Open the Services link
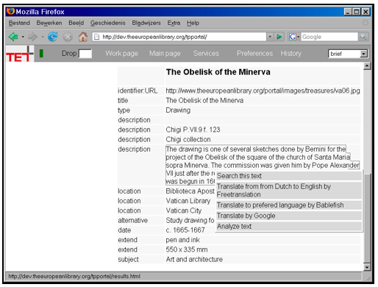 (x=206, y=53)
